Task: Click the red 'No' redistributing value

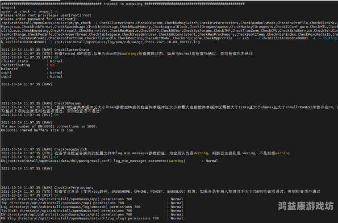Action: [x=52, y=65]
